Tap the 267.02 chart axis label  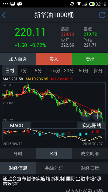pyautogui.click(x=8, y=103)
